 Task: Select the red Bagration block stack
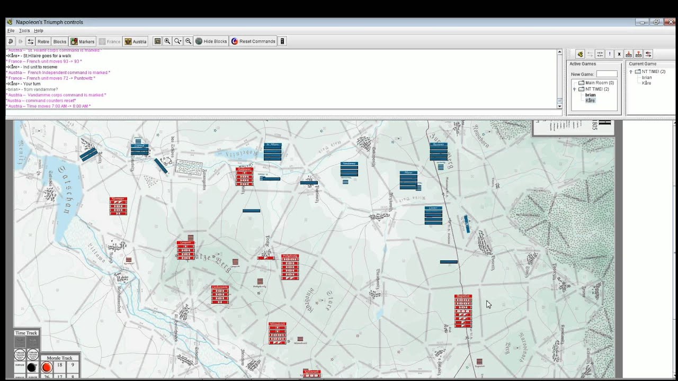tap(463, 311)
